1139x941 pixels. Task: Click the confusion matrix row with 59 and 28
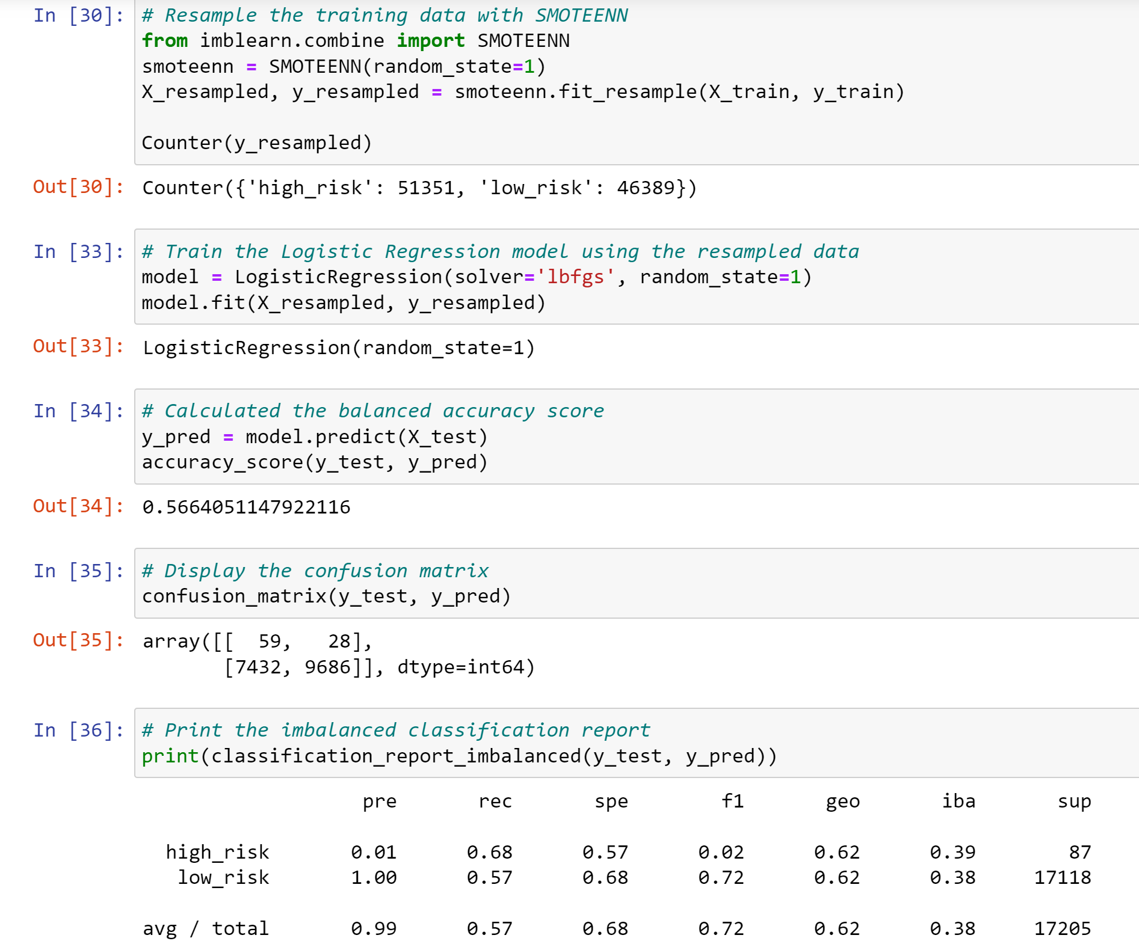pos(258,642)
